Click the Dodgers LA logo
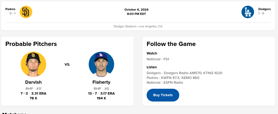The height and width of the screenshot is (114, 278). [x=248, y=12]
